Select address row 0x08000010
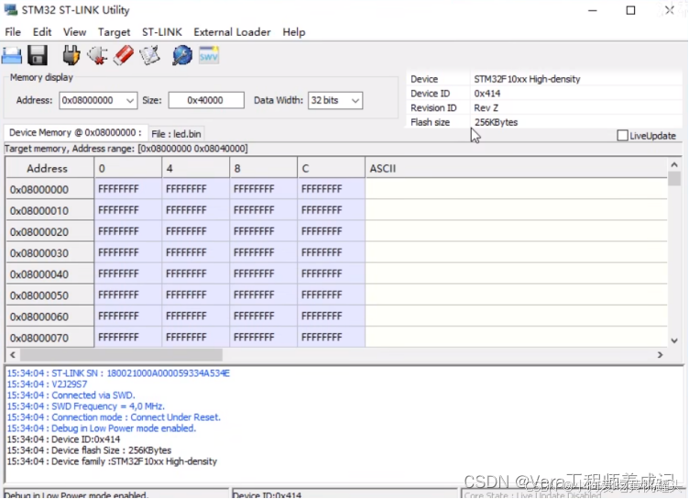 [49, 210]
